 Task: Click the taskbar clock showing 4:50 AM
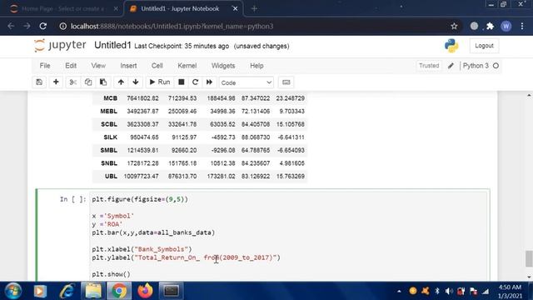click(x=510, y=292)
